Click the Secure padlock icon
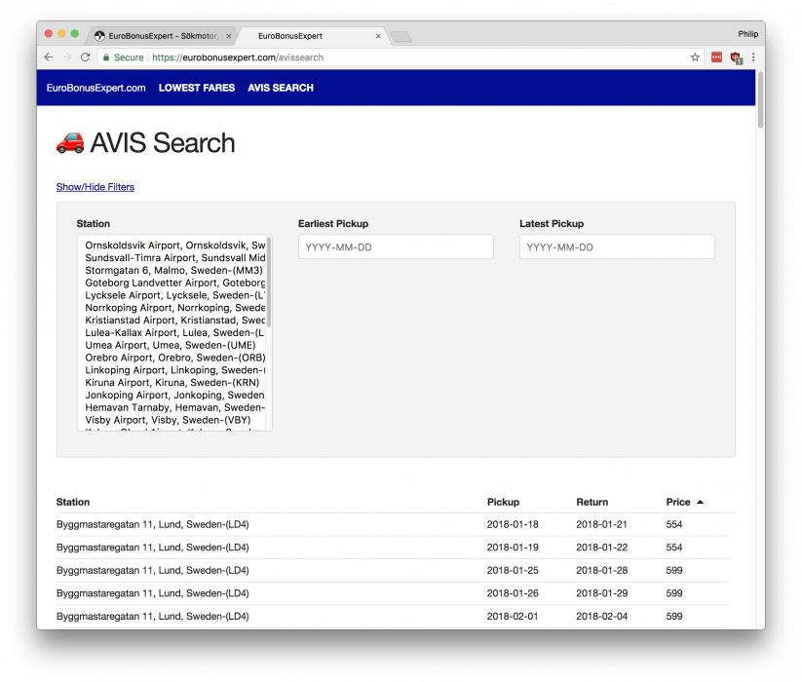Viewport: 802px width, 682px height. (107, 57)
